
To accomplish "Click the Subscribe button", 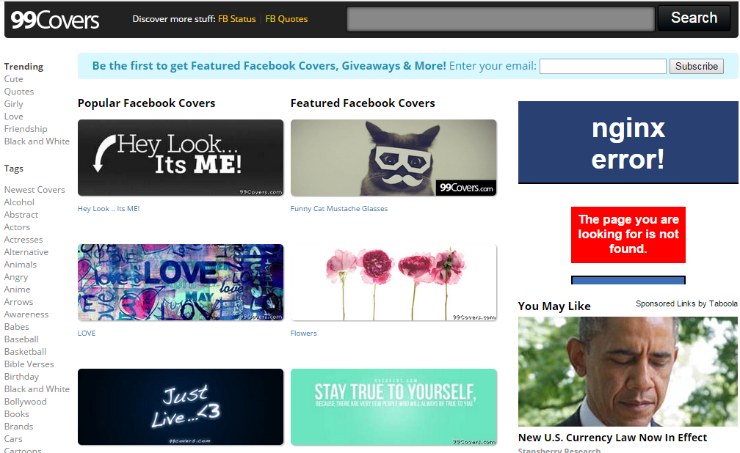I will 697,66.
